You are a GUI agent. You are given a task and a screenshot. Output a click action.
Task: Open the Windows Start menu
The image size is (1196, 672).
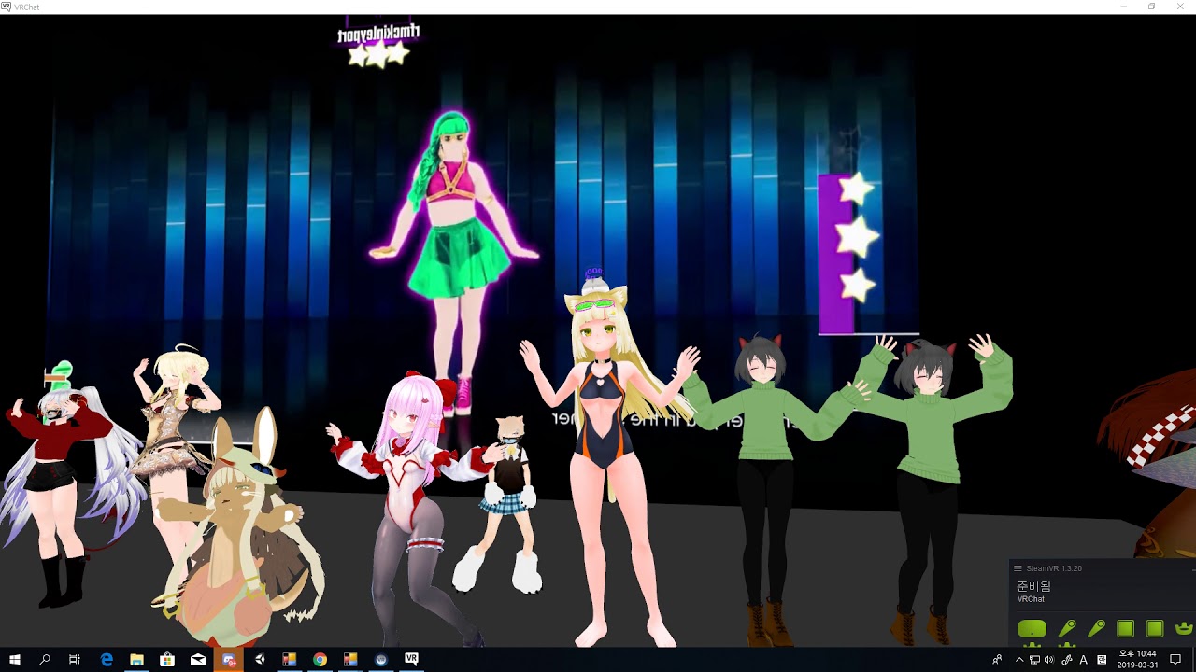15,659
